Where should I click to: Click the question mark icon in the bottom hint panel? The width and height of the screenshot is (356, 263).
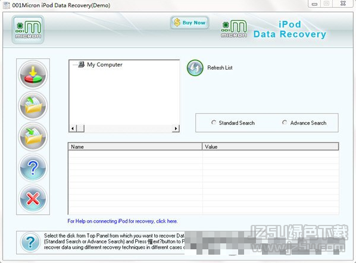pos(30,242)
